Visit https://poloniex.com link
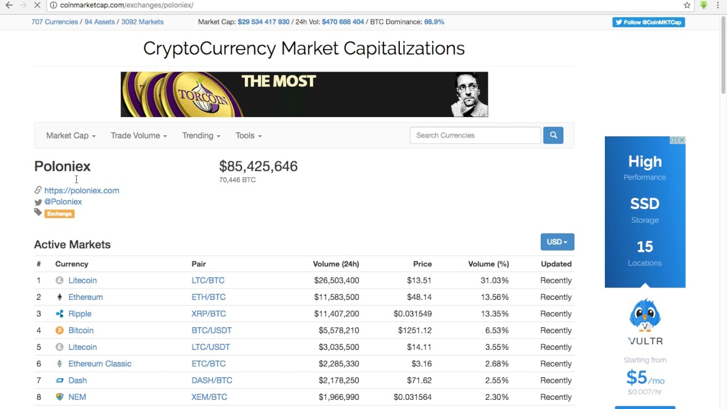Screen dimensions: 727x409 [82, 190]
